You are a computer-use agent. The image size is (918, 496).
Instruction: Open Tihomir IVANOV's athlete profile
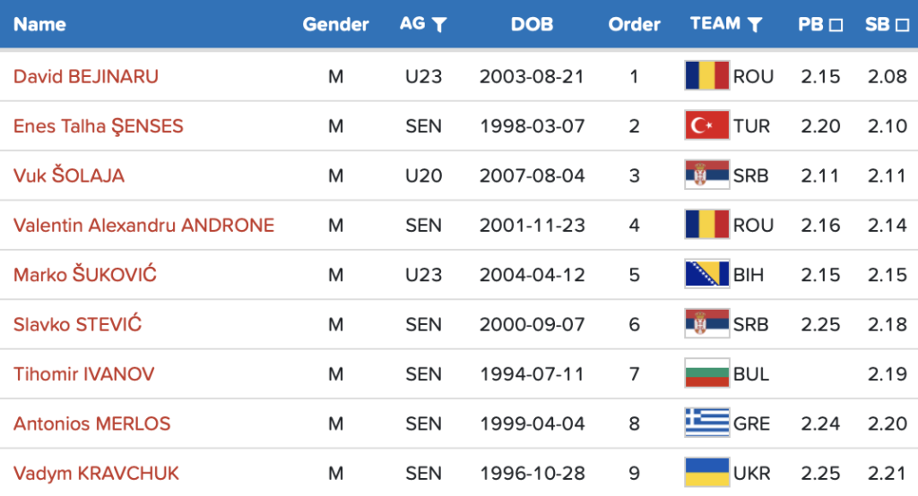point(83,373)
